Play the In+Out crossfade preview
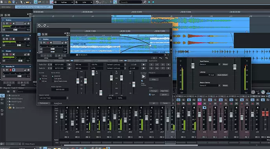 click(143, 76)
